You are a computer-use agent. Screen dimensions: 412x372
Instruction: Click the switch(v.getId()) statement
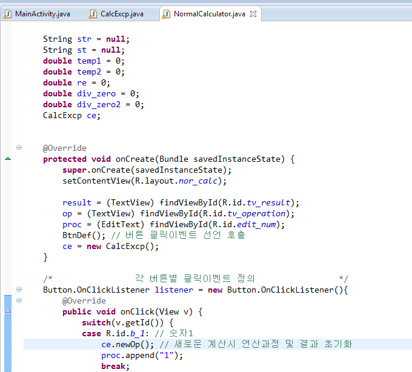pyautogui.click(x=127, y=322)
